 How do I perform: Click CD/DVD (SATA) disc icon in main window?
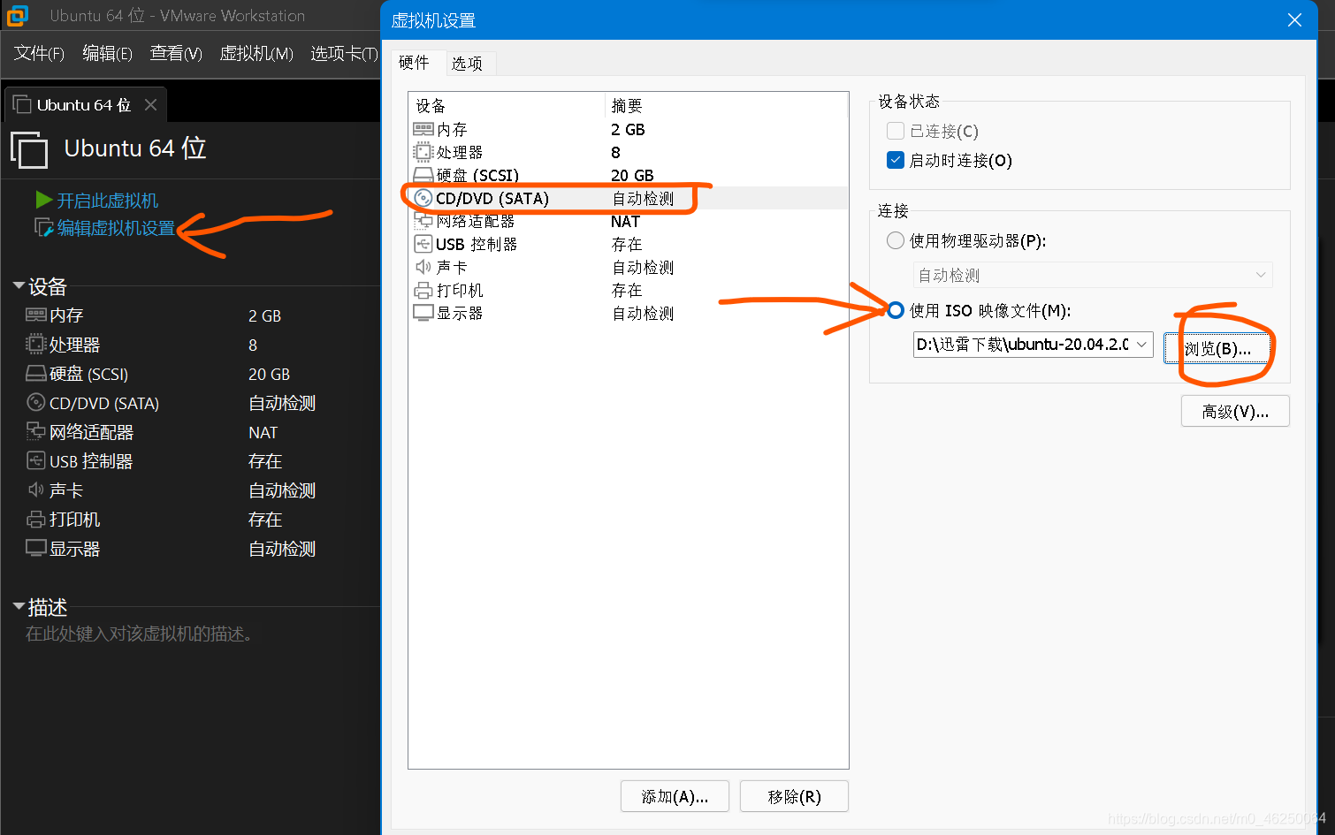36,402
